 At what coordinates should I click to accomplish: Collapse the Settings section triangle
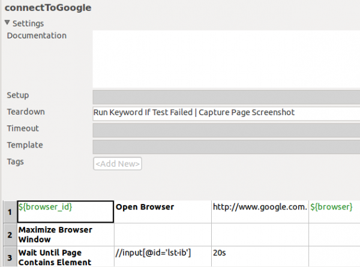pyautogui.click(x=7, y=23)
